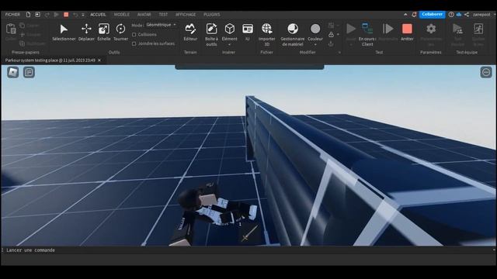The image size is (497, 279).
Task: Click the Collaborer button
Action: pyautogui.click(x=433, y=15)
